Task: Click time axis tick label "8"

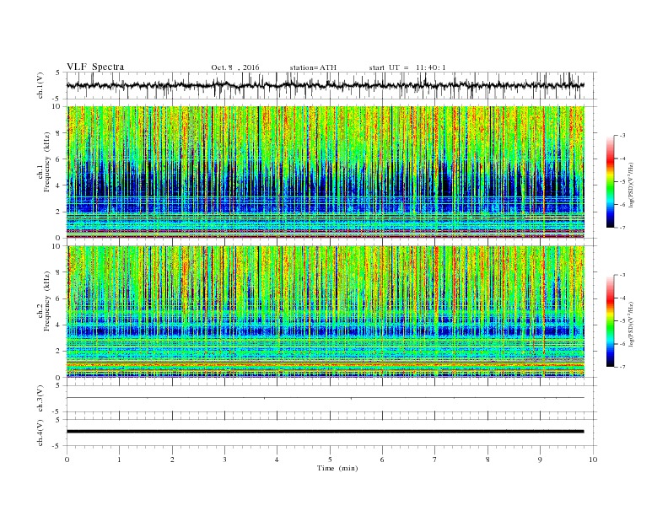Action: pos(488,460)
